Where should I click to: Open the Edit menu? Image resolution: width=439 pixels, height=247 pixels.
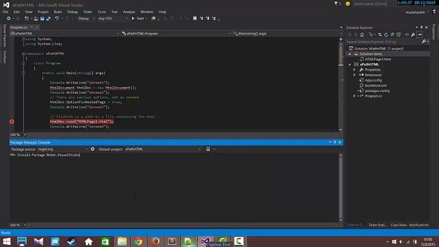(x=16, y=12)
